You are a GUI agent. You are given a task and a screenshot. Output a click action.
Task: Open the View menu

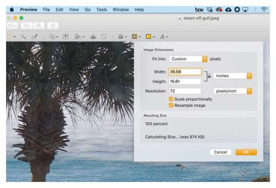tap(74, 9)
